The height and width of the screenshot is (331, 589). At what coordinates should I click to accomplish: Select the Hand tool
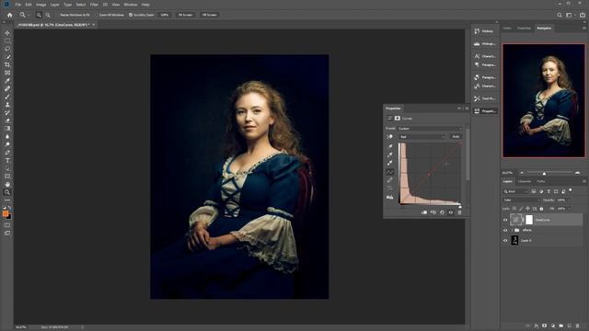tap(7, 184)
